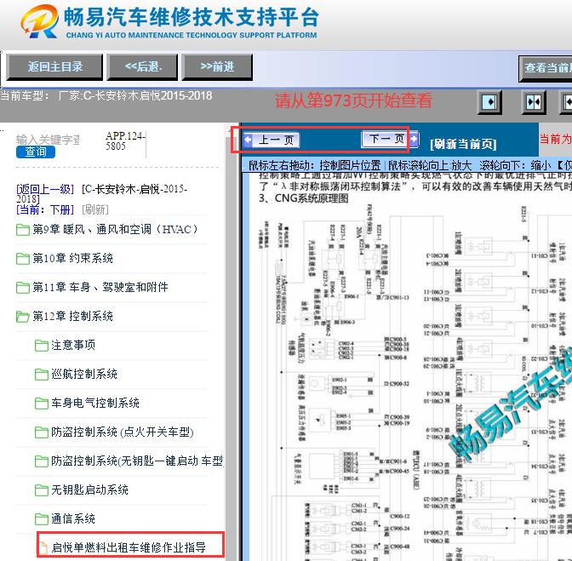Open the 无钥匙启动系统 folder
Screen dimensions: 572x561
[89, 489]
